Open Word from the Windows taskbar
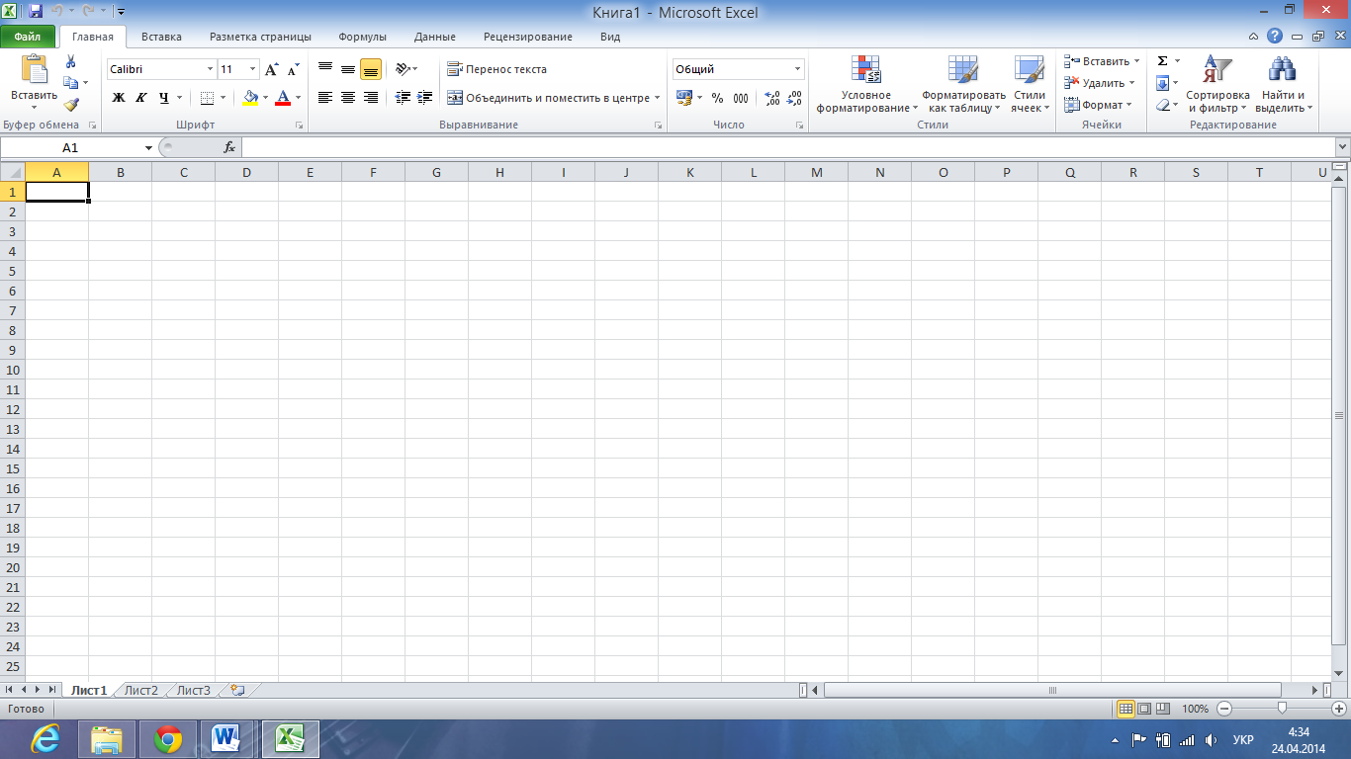Screen dimensions: 1351x759 [227, 738]
